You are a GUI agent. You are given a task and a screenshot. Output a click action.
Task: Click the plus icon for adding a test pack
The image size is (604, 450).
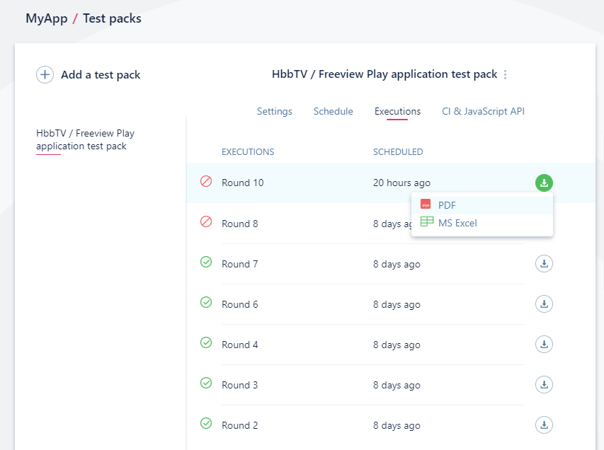45,75
